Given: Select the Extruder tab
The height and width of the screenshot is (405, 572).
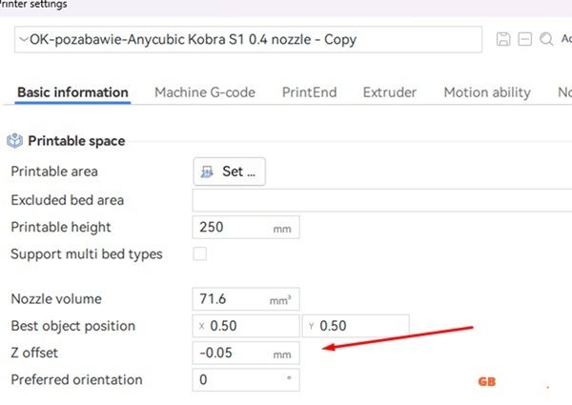Looking at the screenshot, I should (x=389, y=92).
